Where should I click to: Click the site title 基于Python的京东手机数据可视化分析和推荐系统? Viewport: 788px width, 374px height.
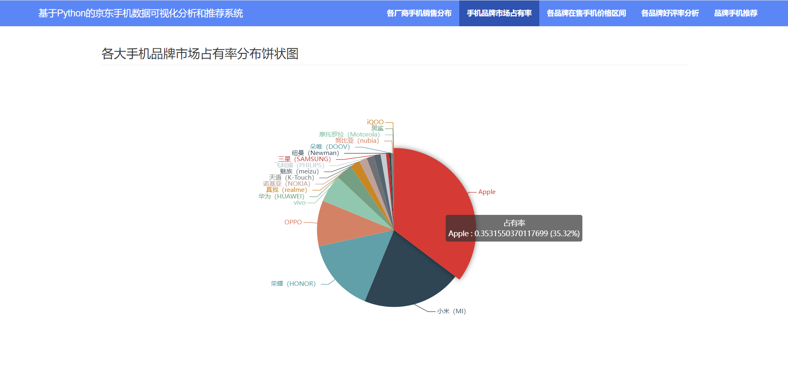[x=141, y=13]
